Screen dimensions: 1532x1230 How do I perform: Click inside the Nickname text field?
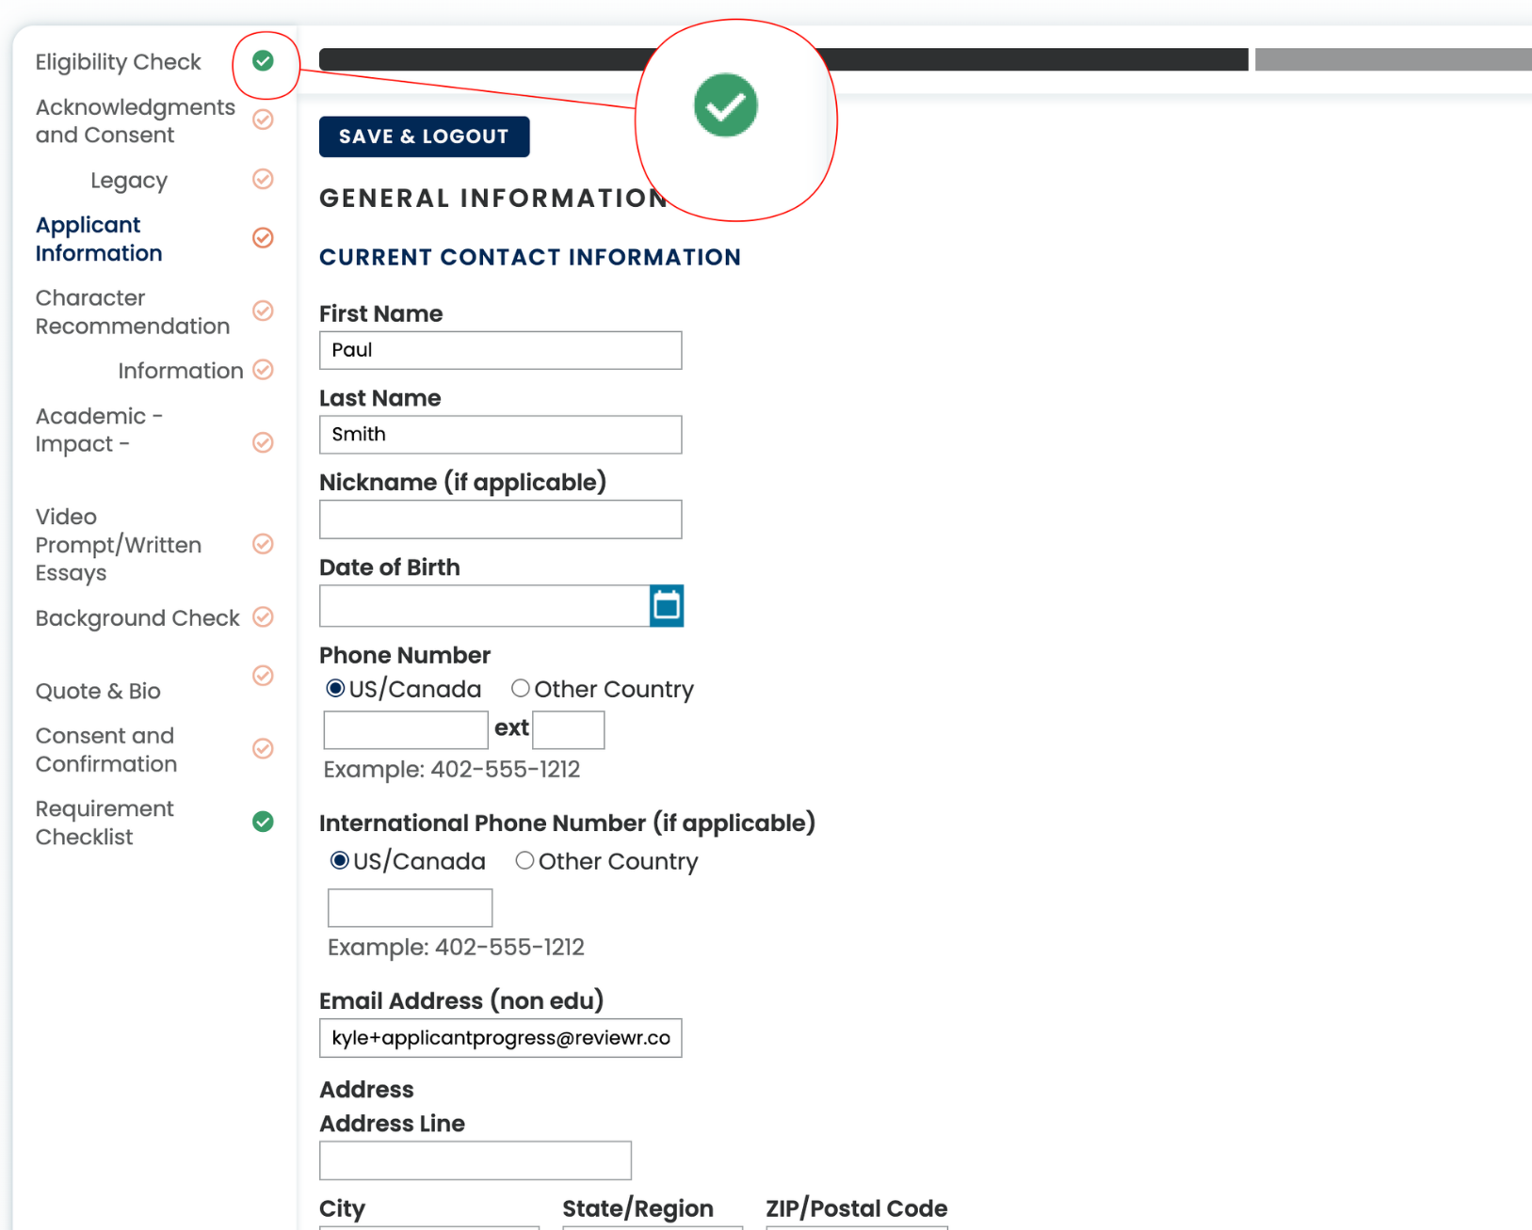(500, 519)
